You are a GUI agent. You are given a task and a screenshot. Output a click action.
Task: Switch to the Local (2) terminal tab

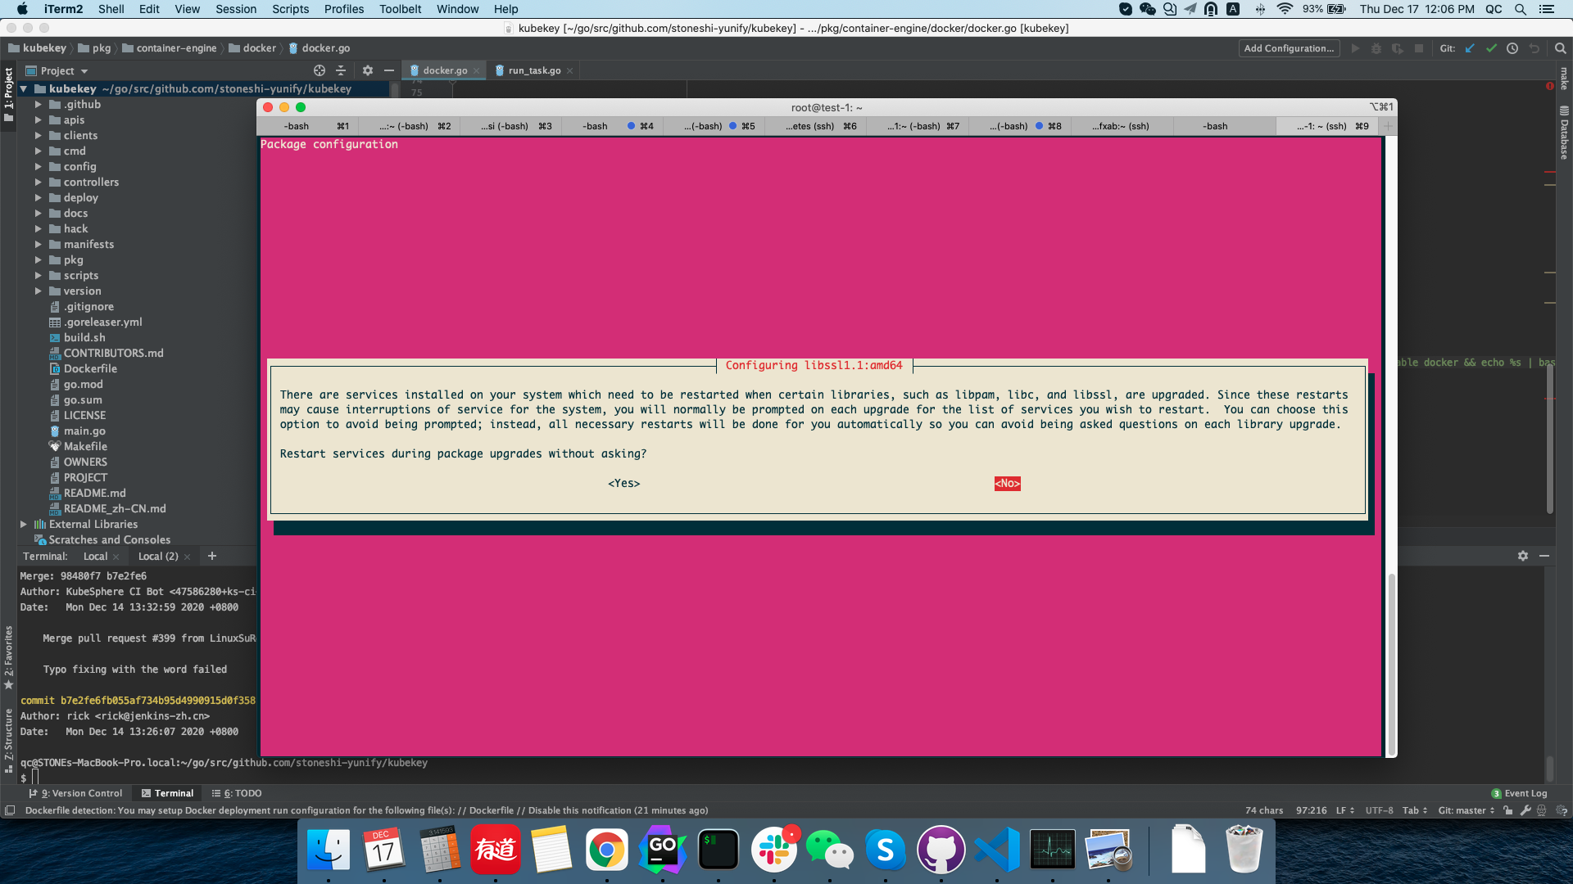[158, 556]
